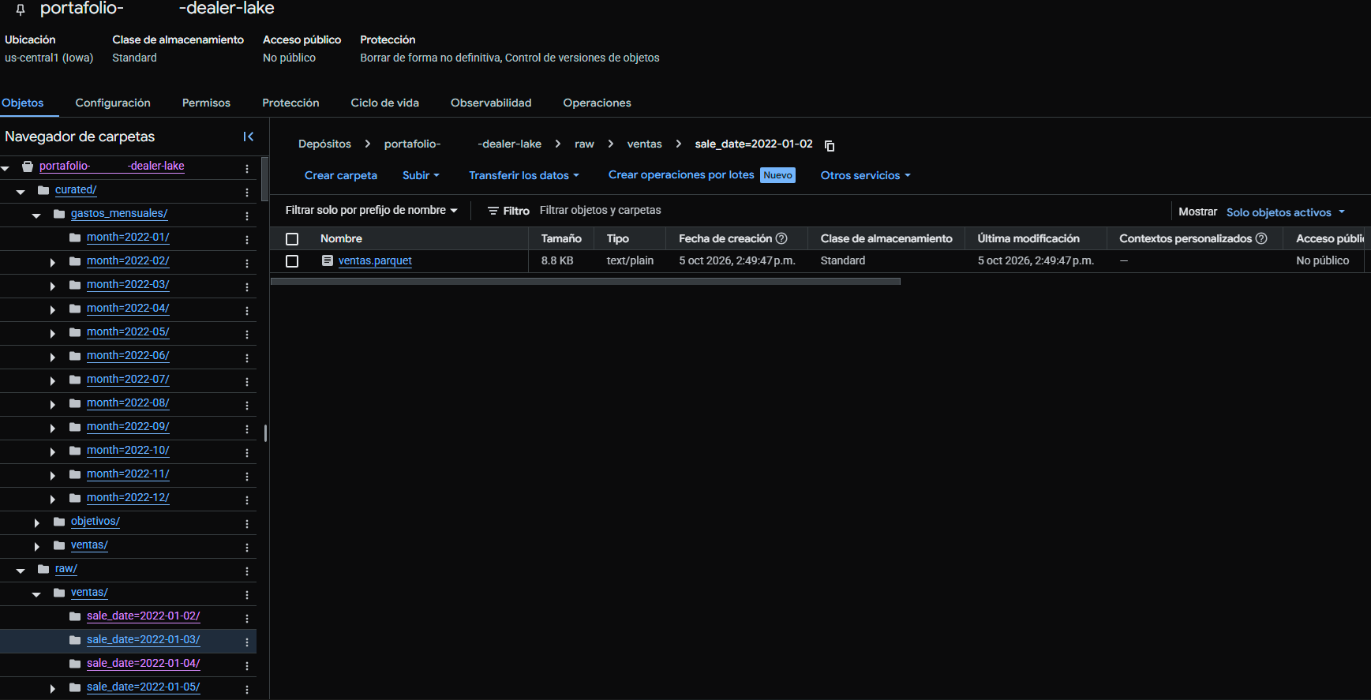The height and width of the screenshot is (700, 1371).
Task: Collapse the raw/ folder
Action: point(21,570)
